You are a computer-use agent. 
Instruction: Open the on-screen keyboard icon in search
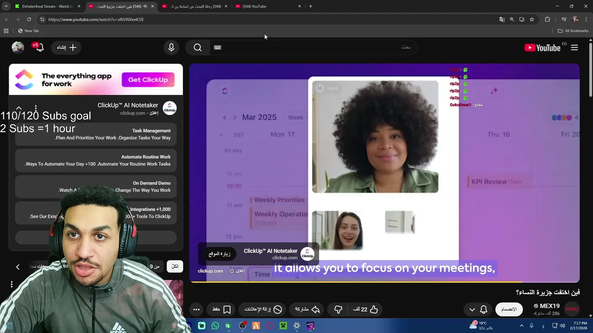coord(218,47)
